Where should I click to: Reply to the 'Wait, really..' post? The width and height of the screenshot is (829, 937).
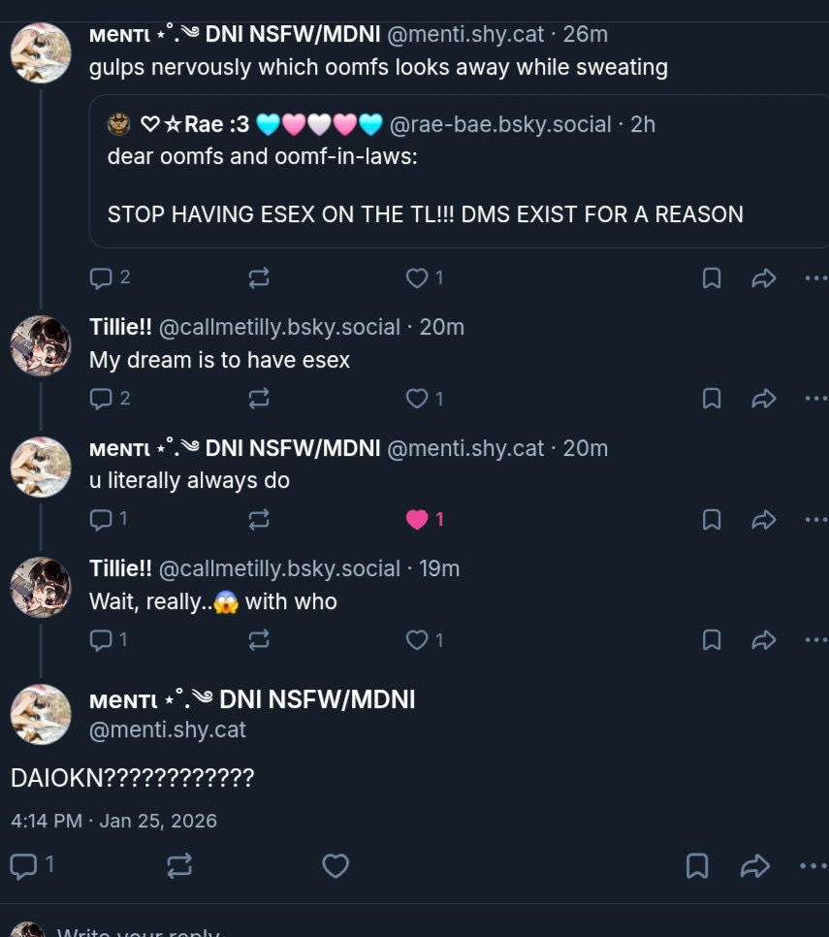[101, 640]
